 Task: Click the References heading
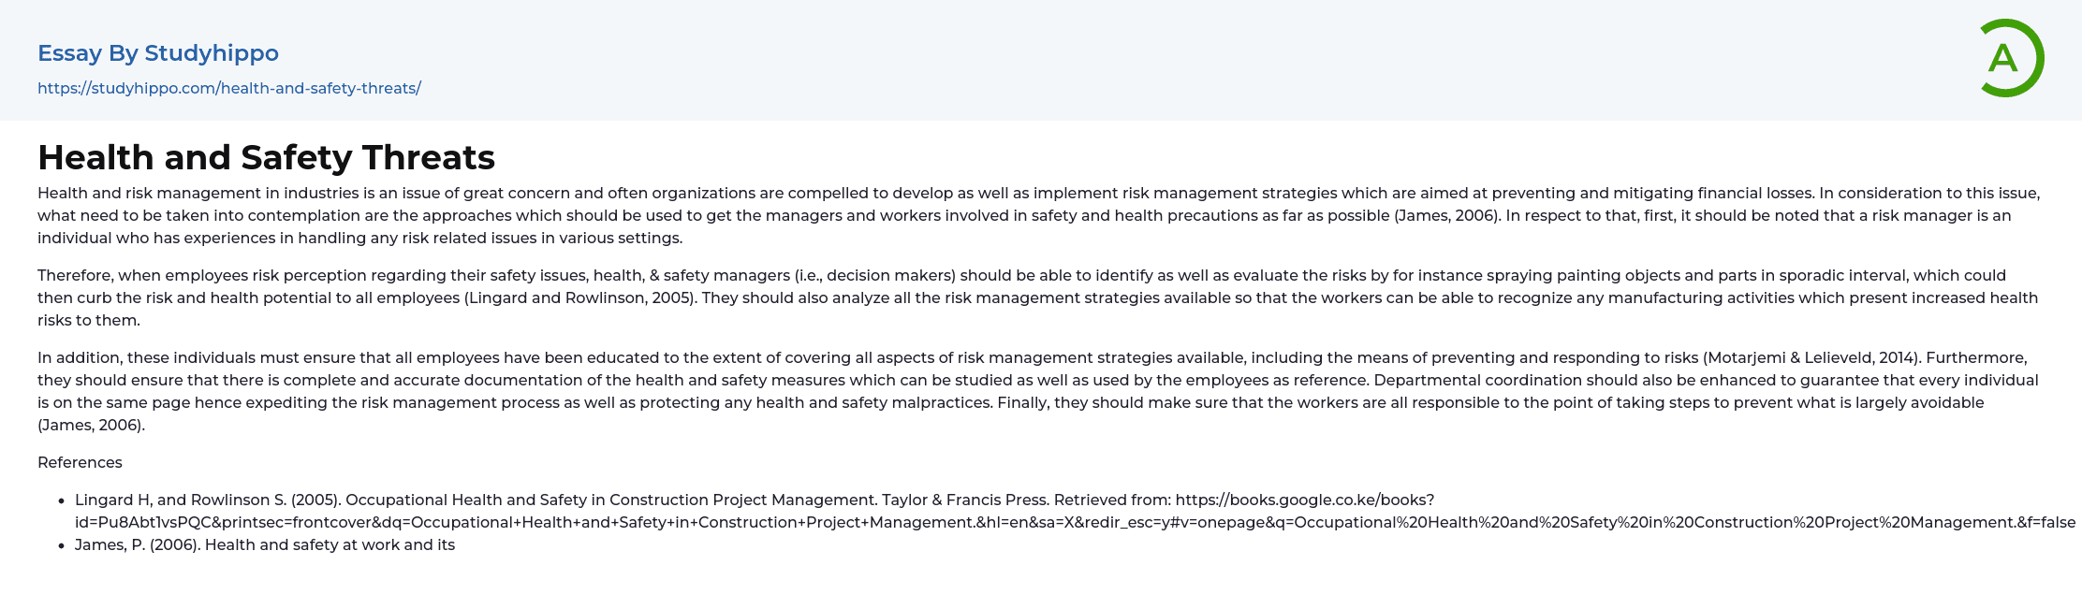pyautogui.click(x=80, y=462)
